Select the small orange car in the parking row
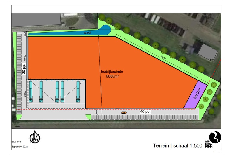The image size is (233, 155). coord(124,113)
